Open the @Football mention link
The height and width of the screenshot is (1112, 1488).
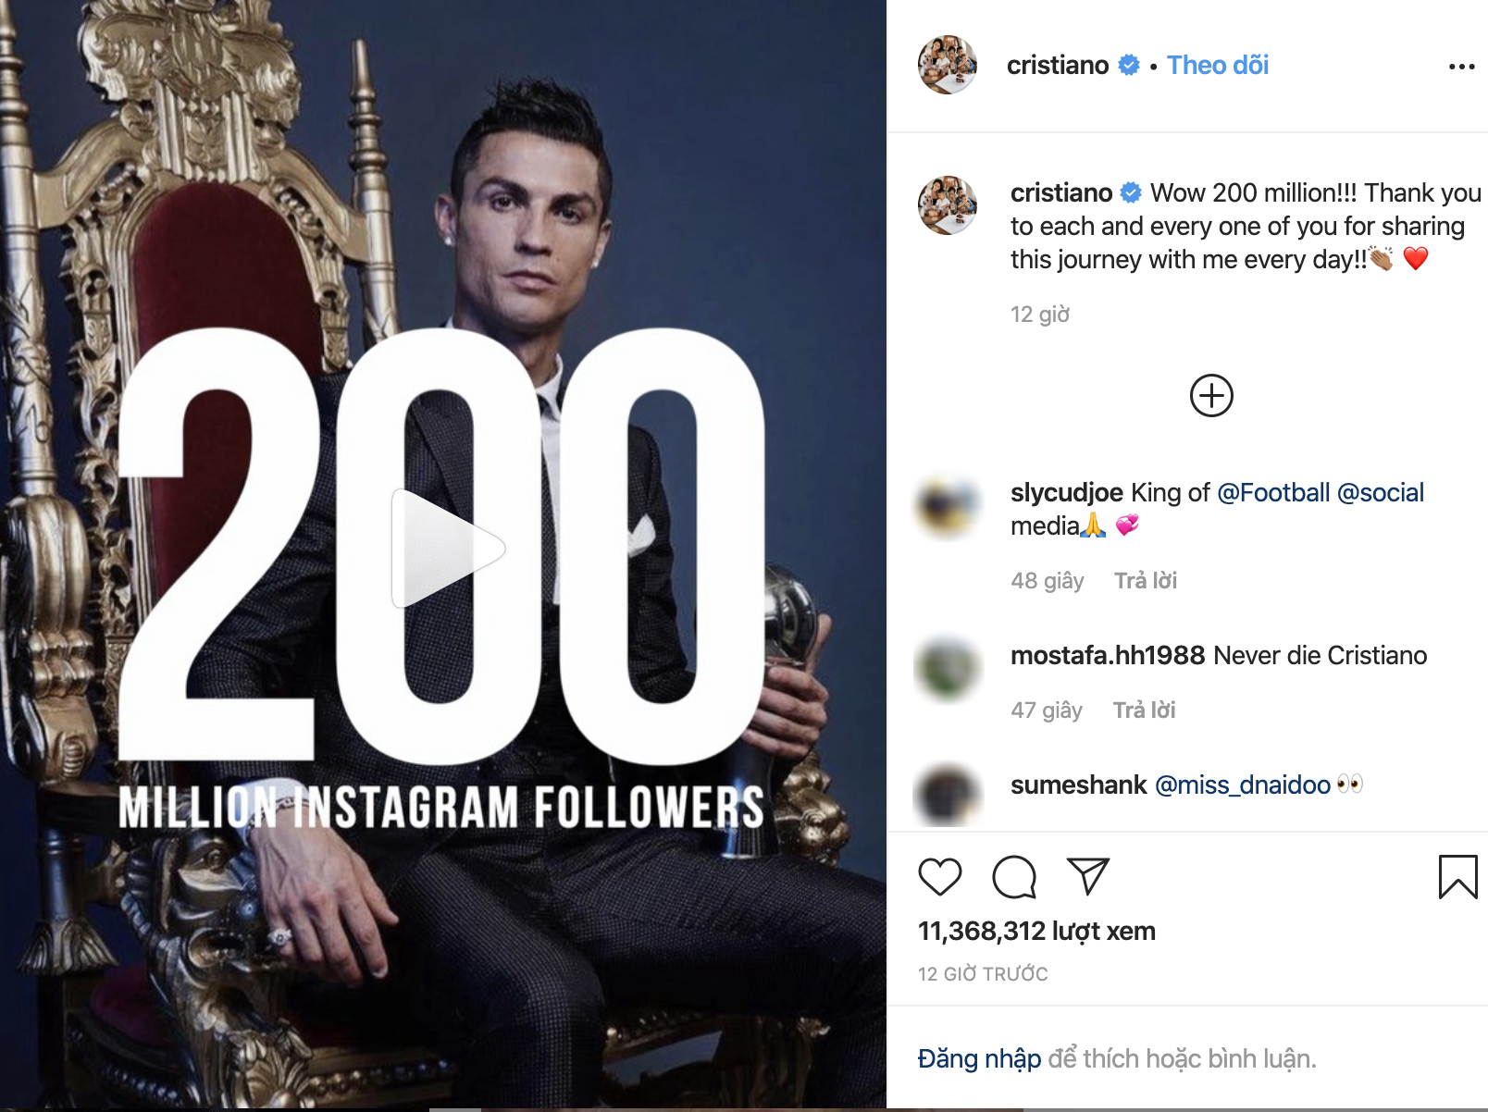coord(1273,492)
